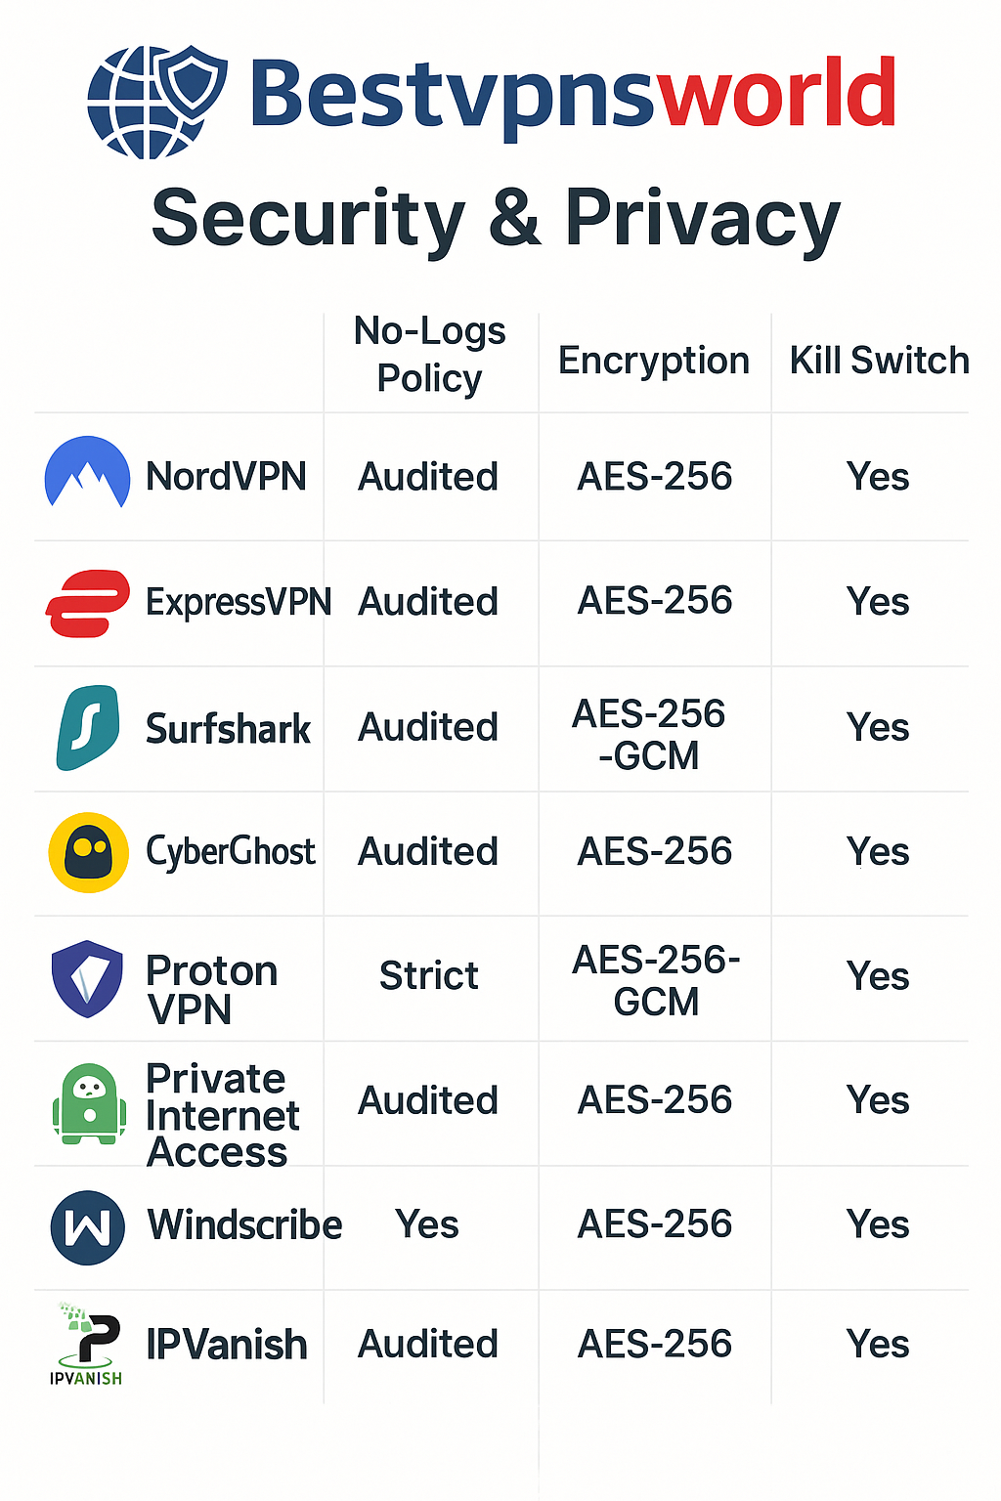1001x1501 pixels.
Task: Select the IPVanish P logo icon
Action: tap(86, 1345)
